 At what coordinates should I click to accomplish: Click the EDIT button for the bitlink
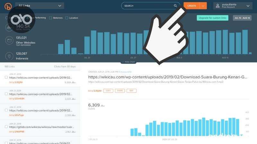pos(131,91)
